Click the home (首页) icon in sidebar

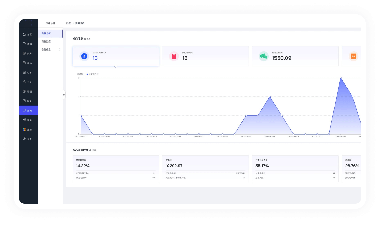pos(24,34)
